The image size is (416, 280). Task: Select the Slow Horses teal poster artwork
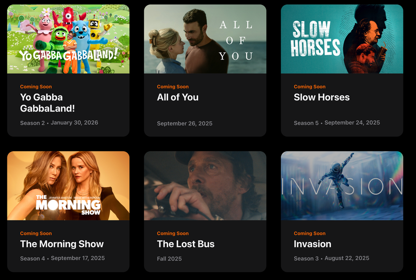342,39
